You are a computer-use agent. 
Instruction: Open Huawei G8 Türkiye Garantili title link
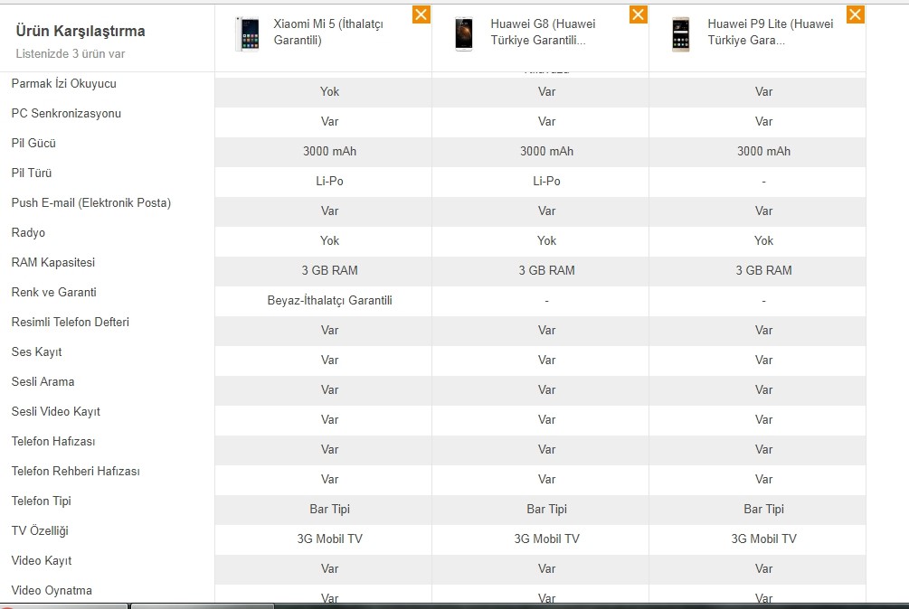point(543,32)
